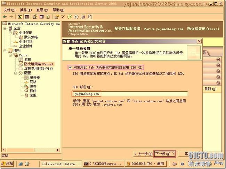Click the 上一步(B) button
Viewport: 226px width, 169px height.
click(x=143, y=154)
